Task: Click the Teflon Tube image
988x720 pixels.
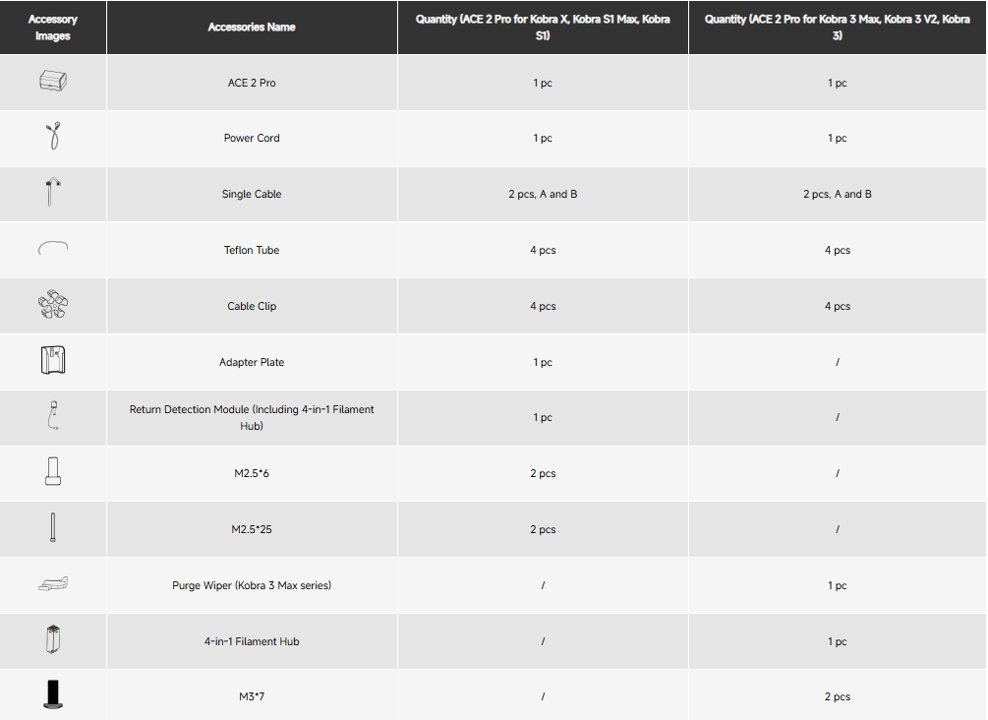Action: click(53, 248)
